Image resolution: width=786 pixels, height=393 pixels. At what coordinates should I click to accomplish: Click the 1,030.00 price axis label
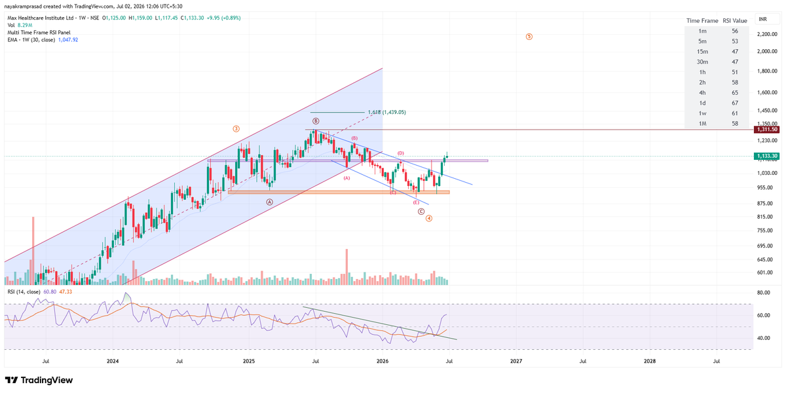click(x=766, y=173)
